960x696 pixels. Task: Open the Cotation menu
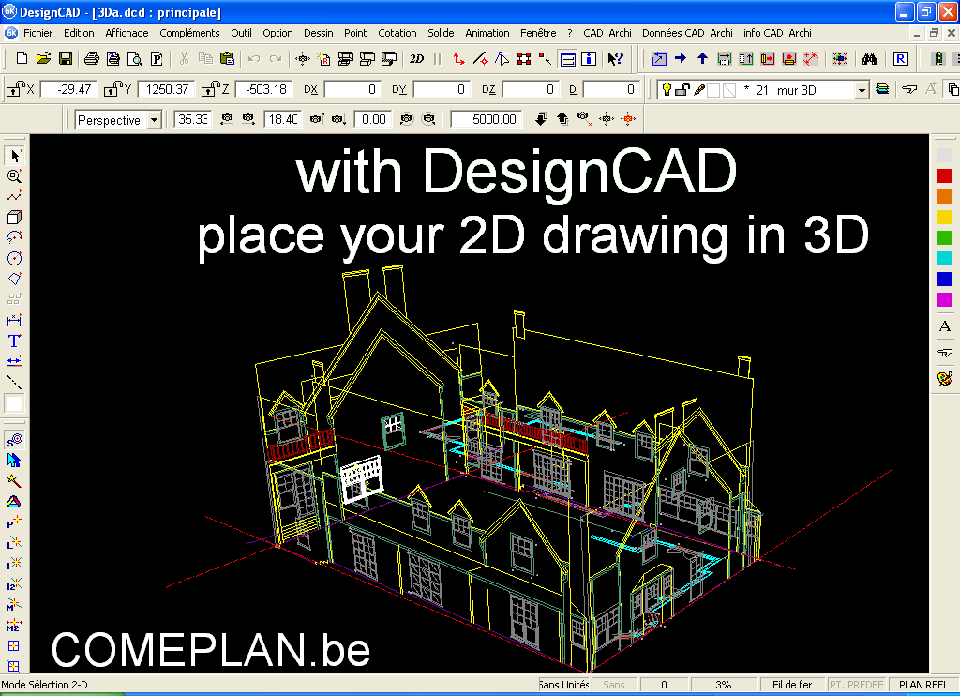(397, 33)
